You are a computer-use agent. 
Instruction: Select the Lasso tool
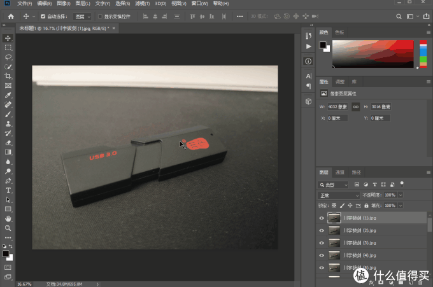8,57
